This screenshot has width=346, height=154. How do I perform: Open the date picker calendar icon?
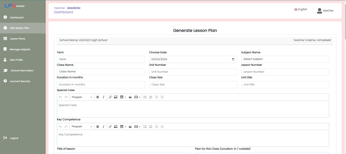233,59
